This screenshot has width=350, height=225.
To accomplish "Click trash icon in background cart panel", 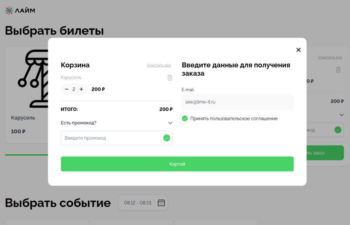I will [338, 70].
